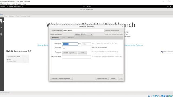Open the Models view in the sidebar

1,27
